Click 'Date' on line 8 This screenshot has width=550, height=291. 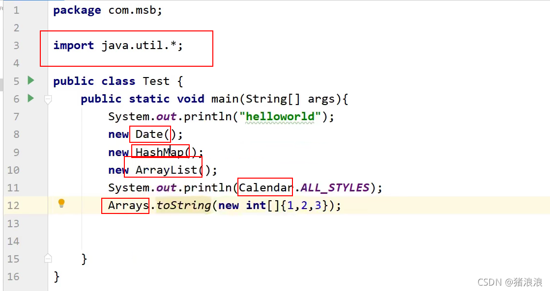(x=149, y=134)
